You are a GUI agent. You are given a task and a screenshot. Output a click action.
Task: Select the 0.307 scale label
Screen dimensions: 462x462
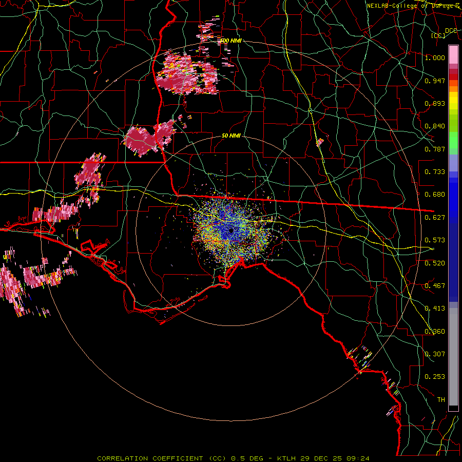point(435,354)
